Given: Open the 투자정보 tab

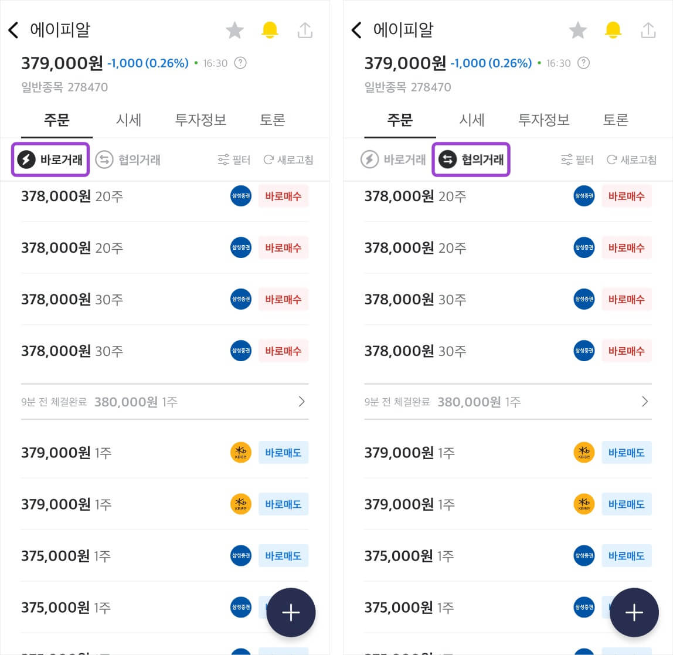Looking at the screenshot, I should pyautogui.click(x=200, y=120).
